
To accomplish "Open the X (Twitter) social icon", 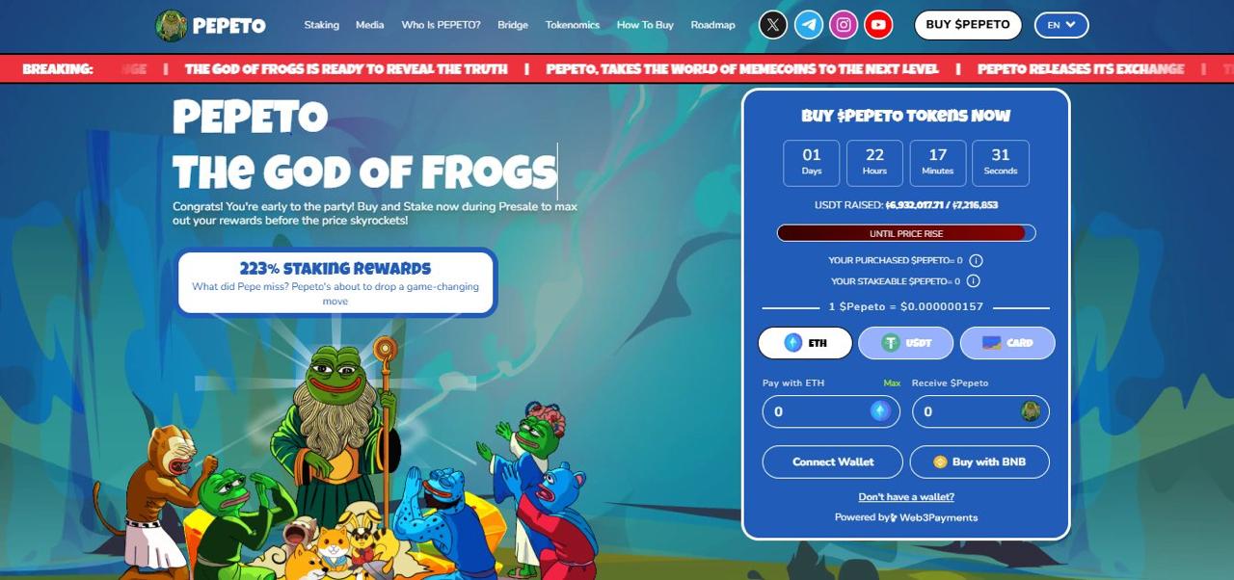I will coord(773,25).
